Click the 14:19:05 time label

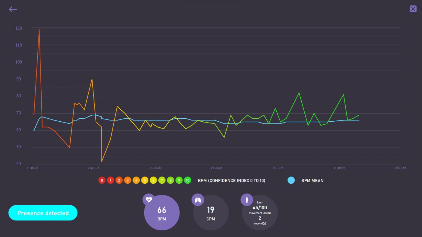point(401,168)
